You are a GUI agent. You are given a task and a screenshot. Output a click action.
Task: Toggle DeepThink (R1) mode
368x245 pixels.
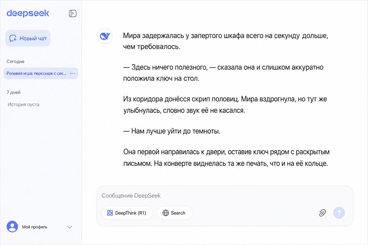pos(127,213)
